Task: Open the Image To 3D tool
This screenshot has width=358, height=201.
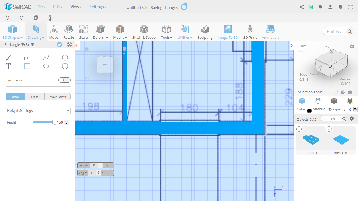Action: (228, 32)
